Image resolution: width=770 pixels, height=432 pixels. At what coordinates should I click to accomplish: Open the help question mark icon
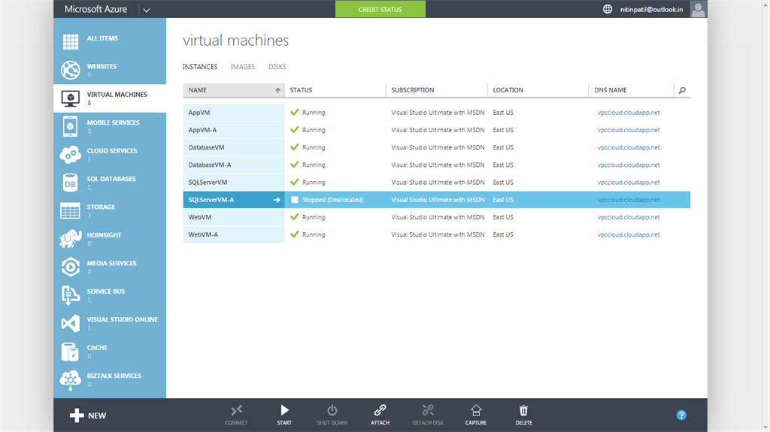(x=681, y=415)
